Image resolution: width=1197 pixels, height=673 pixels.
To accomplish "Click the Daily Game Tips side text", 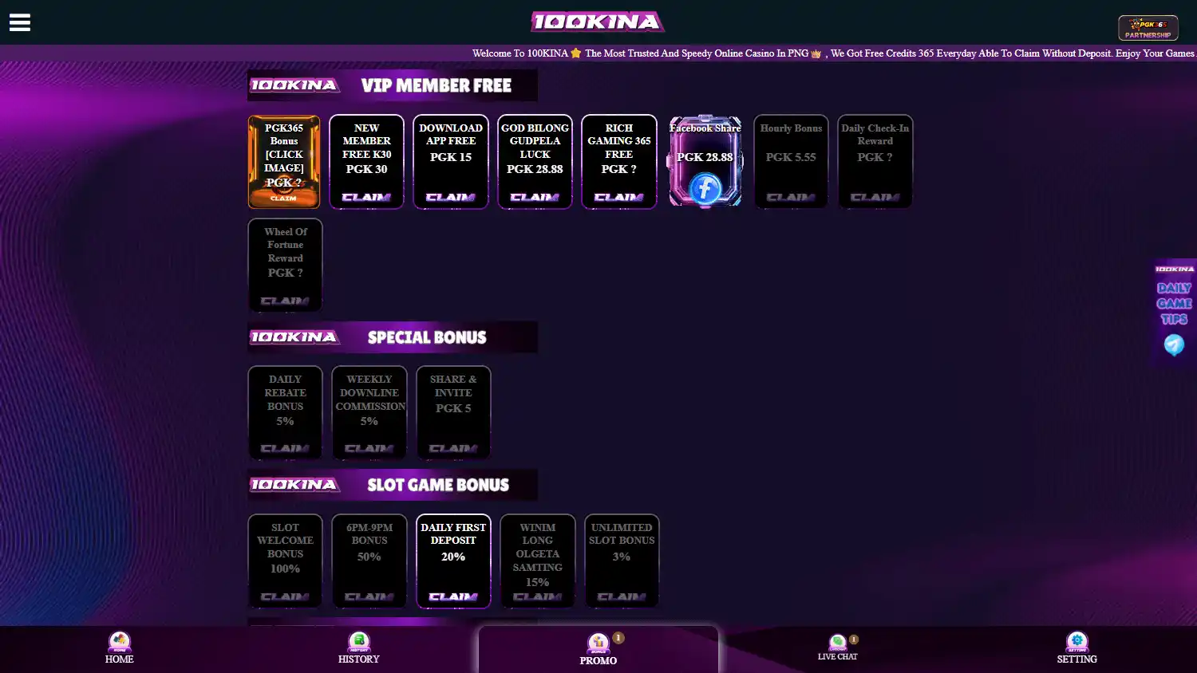I will pos(1174,303).
